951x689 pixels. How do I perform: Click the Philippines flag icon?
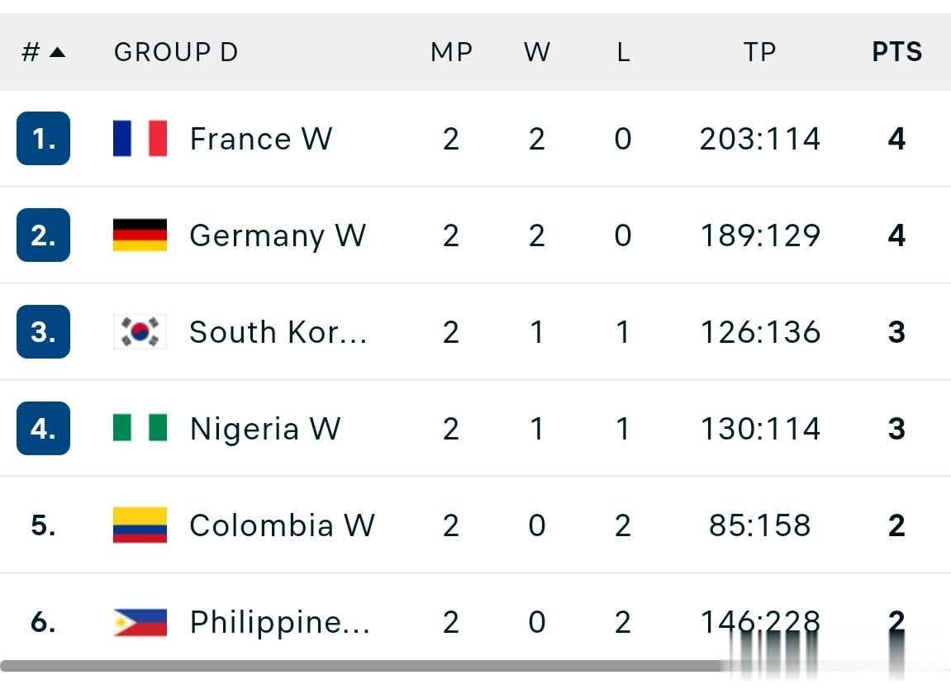click(140, 622)
